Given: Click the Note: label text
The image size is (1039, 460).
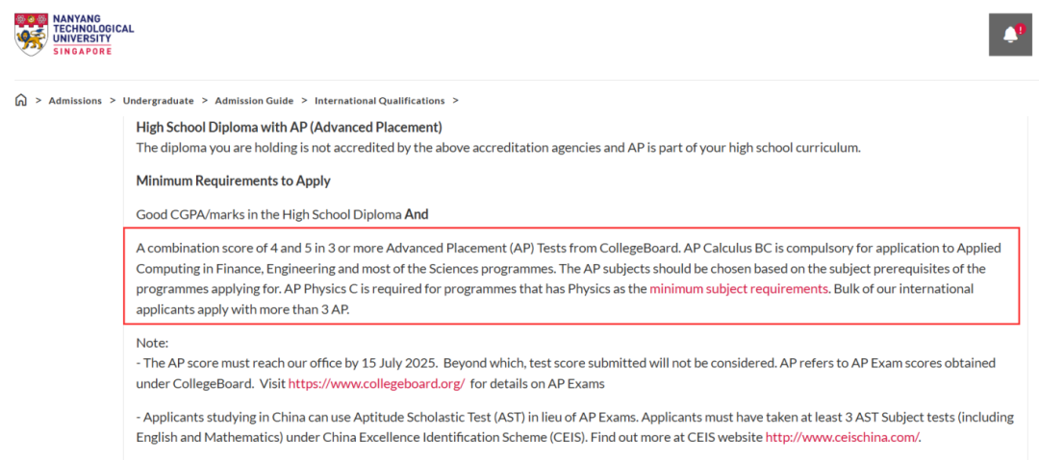Looking at the screenshot, I should pos(152,343).
